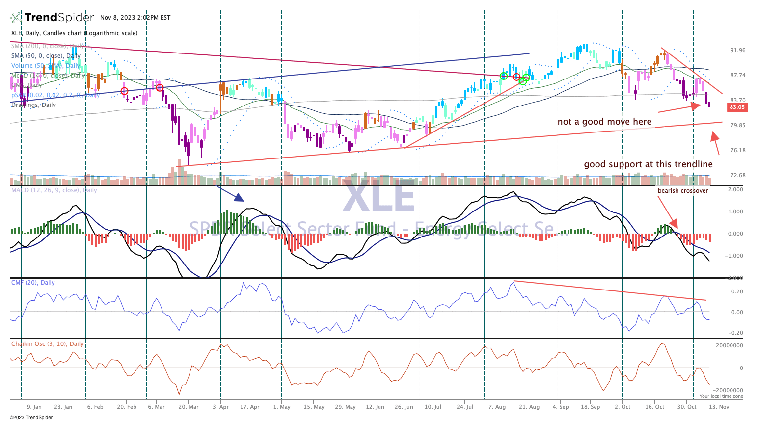Click the '1. May' date label
Screen dimensions: 758x422
282,407
